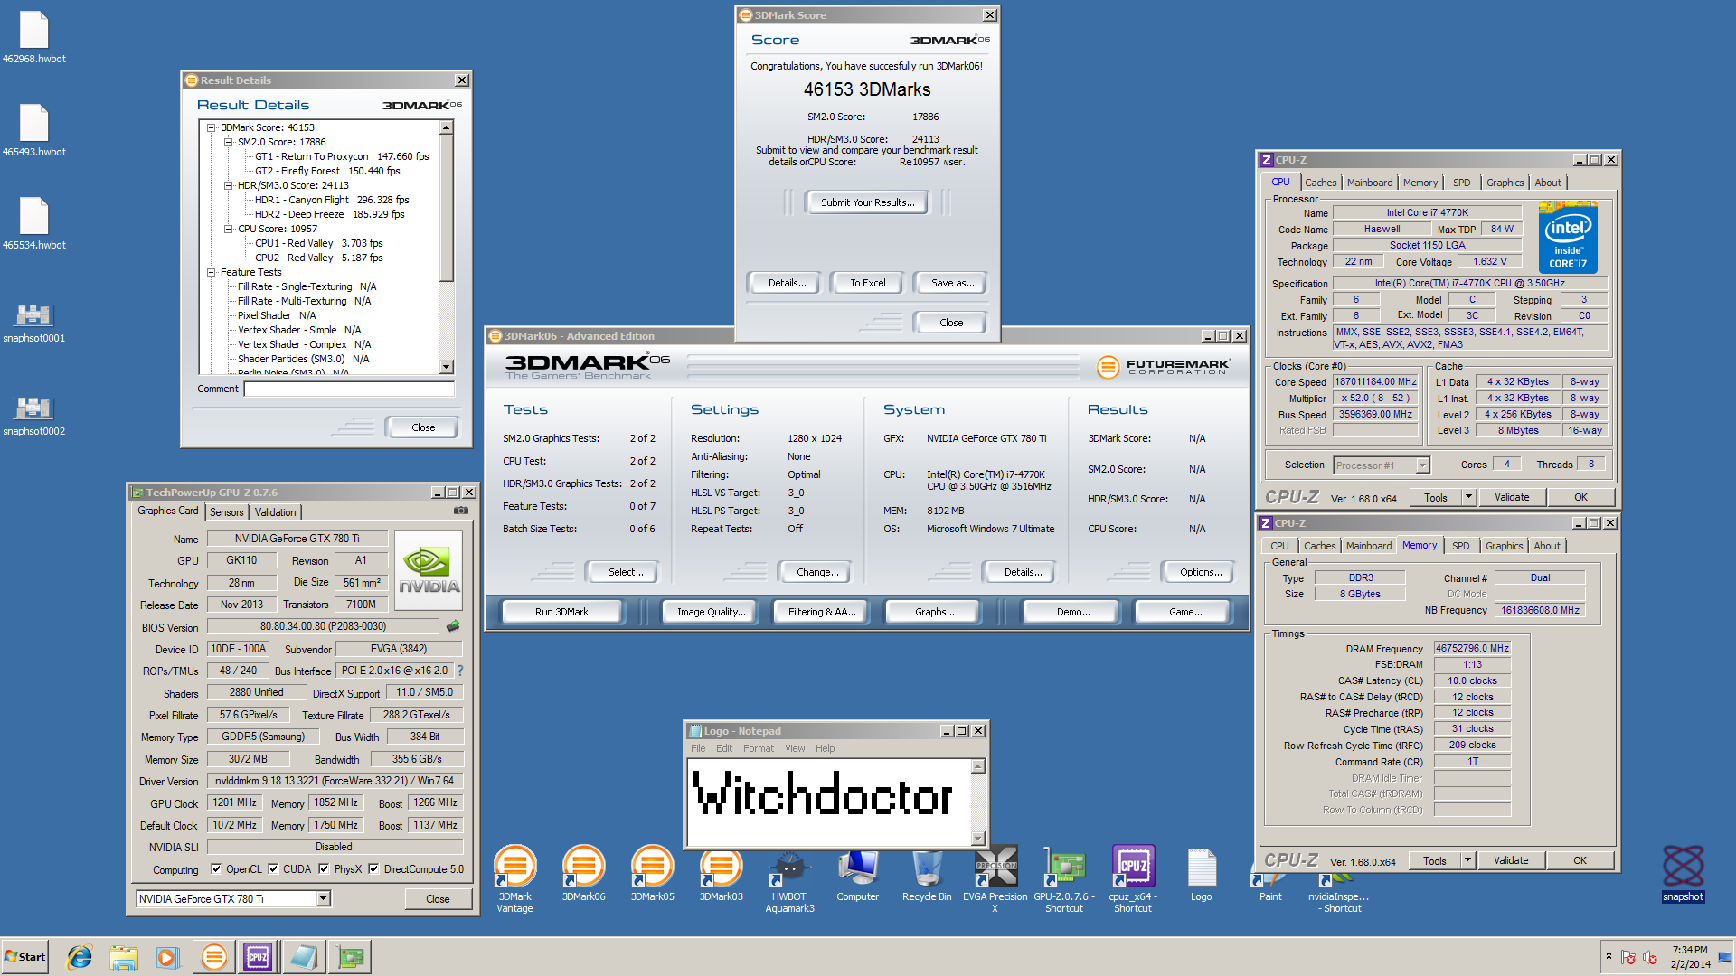Click Validate in upper CPU-Z
Screen dimensions: 1736x976
[x=1512, y=497]
